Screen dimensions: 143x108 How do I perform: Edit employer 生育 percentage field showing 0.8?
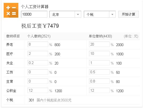99,81
